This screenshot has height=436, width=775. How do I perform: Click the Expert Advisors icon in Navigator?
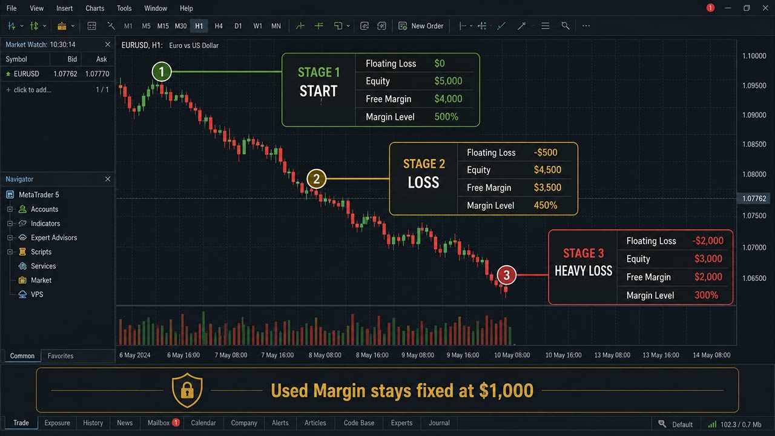click(x=22, y=237)
